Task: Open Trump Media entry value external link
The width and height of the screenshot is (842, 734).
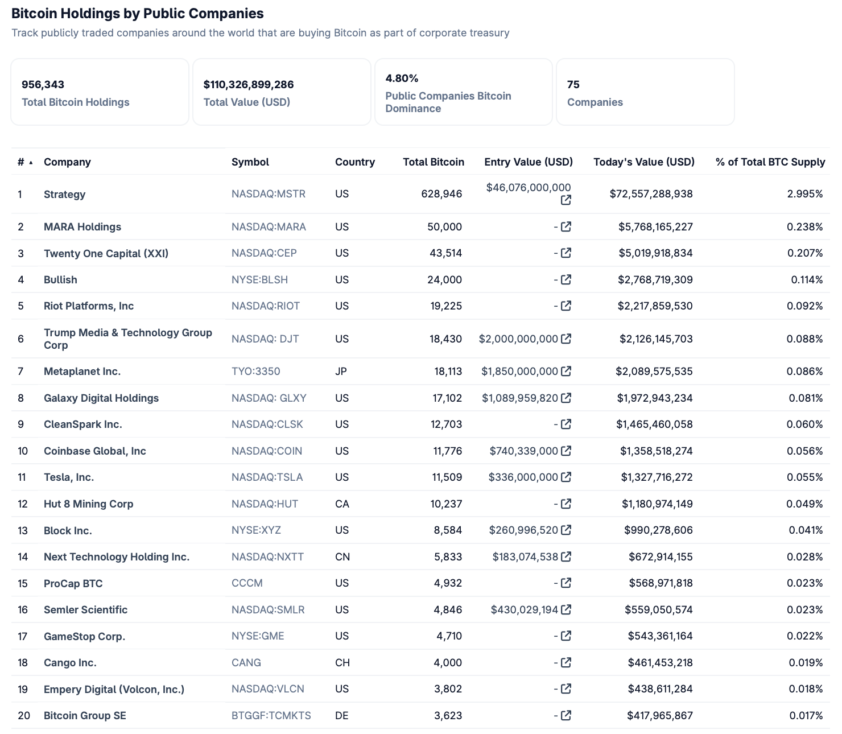Action: [x=565, y=338]
